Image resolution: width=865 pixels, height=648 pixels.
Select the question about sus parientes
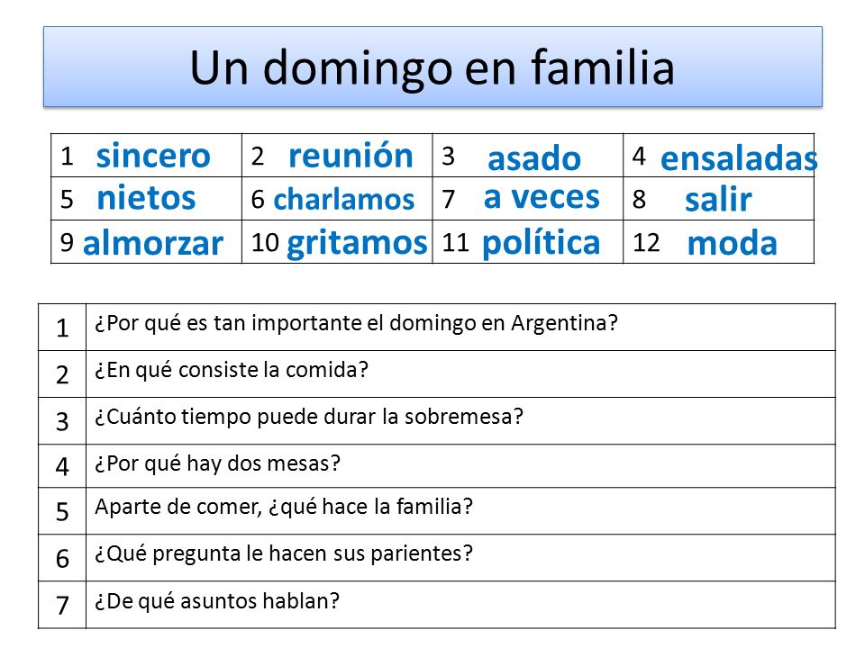pos(284,553)
